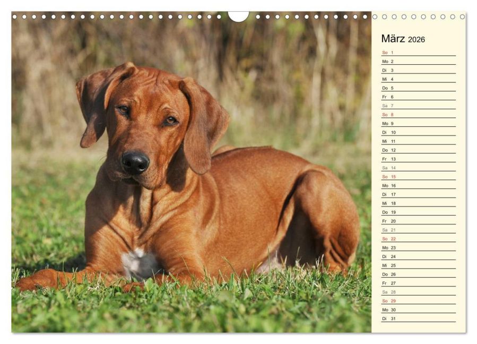Select the 'Di 3' date row

(x=418, y=70)
